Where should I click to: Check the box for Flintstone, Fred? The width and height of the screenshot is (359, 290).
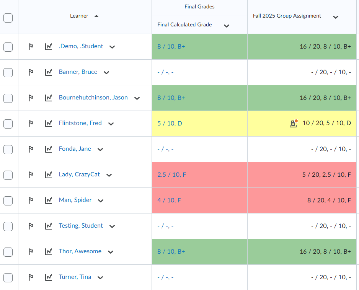click(8, 124)
